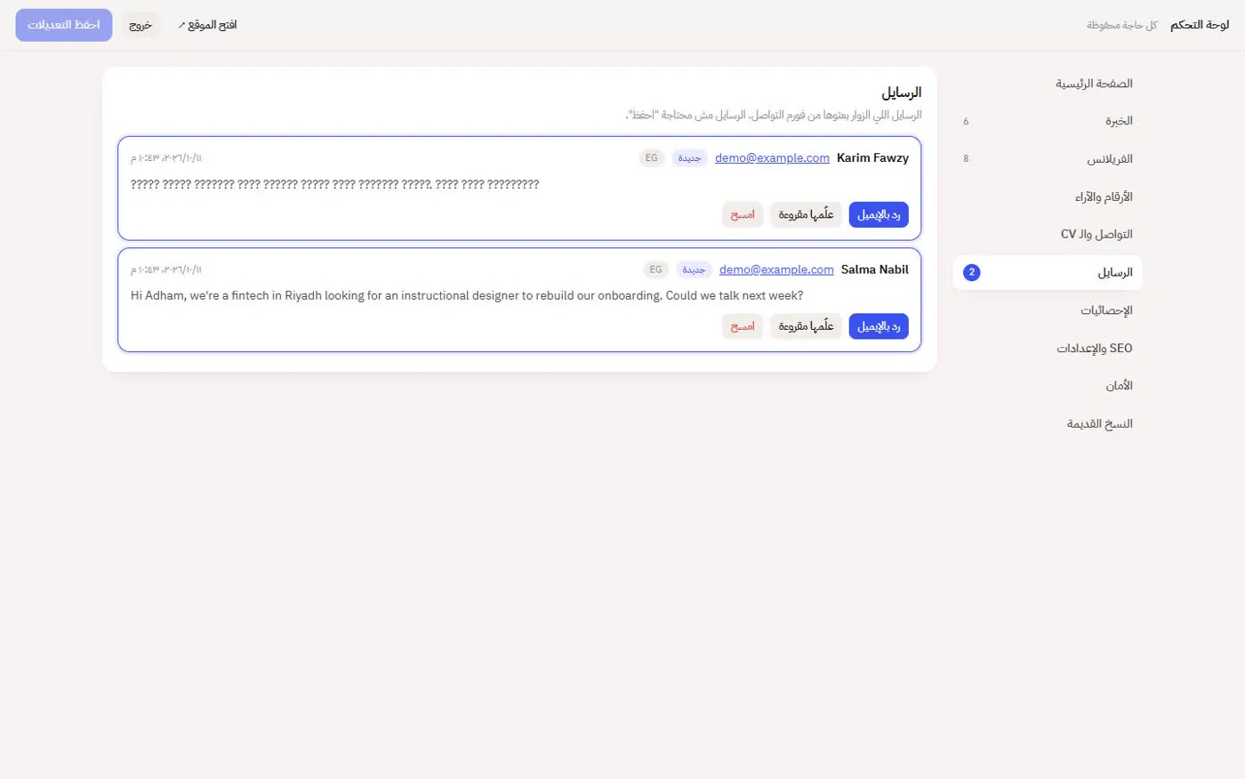Click the Karim Fawzy sender name

pos(872,157)
